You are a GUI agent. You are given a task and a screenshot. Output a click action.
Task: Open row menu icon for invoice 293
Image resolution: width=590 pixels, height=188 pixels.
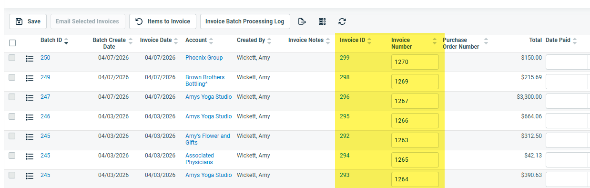[x=30, y=176]
